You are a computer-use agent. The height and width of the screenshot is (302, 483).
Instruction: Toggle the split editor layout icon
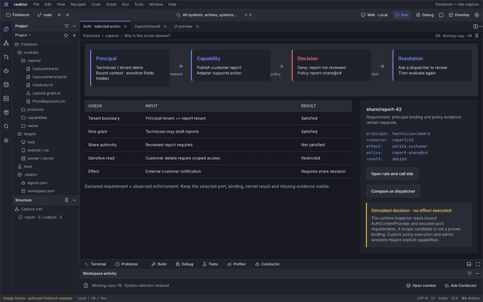pyautogui.click(x=475, y=26)
